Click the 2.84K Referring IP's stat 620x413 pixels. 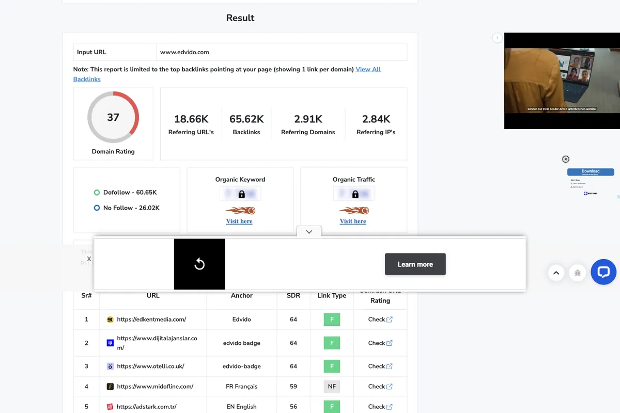point(376,124)
